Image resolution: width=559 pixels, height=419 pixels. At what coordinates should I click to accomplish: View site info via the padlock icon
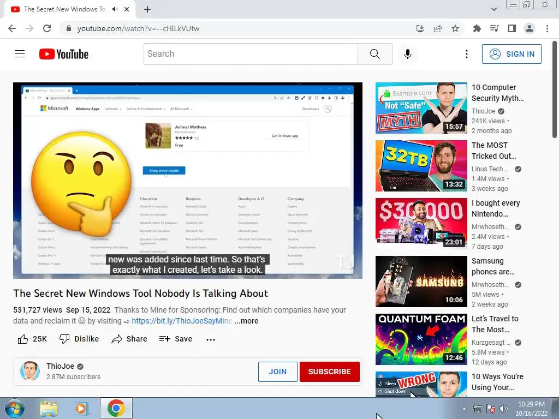pos(68,28)
